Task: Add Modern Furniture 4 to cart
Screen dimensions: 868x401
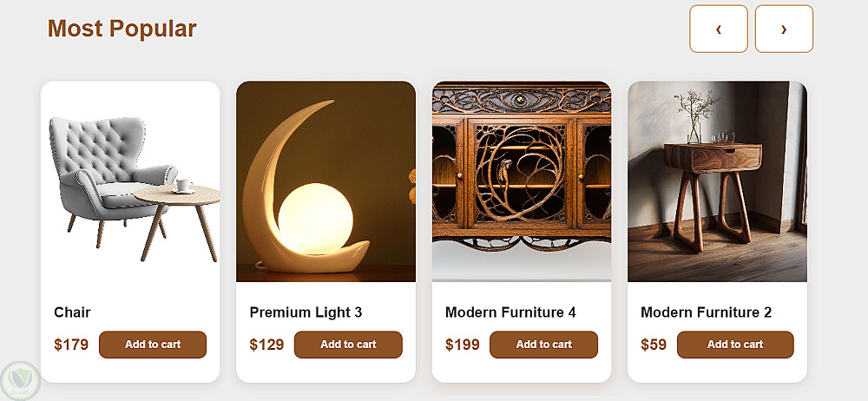Action: 543,345
